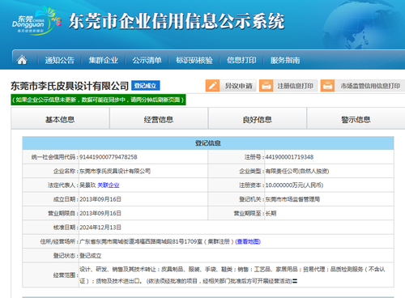Open the 服务指南 menu item
The width and height of the screenshot is (405, 298).
(285, 60)
